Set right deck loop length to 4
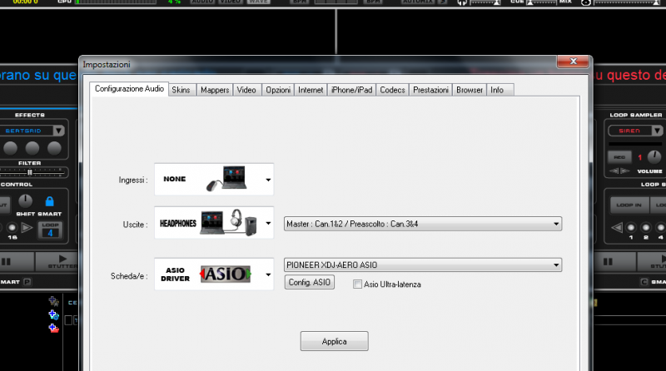Screen dimensions: 666x371 pyautogui.click(x=660, y=228)
